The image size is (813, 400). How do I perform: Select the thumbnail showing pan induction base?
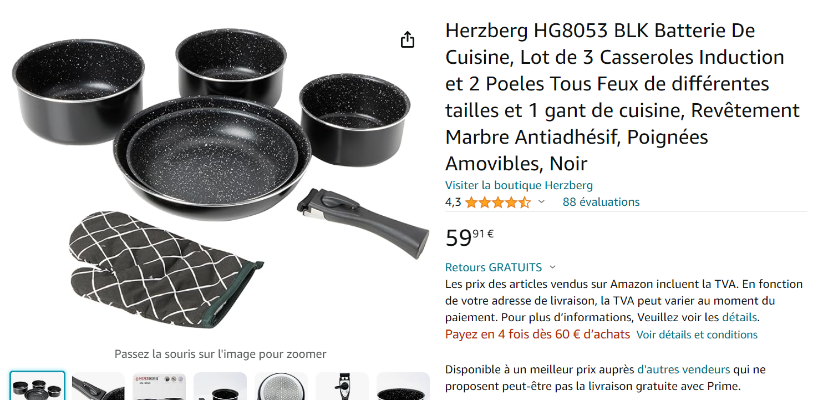click(281, 386)
